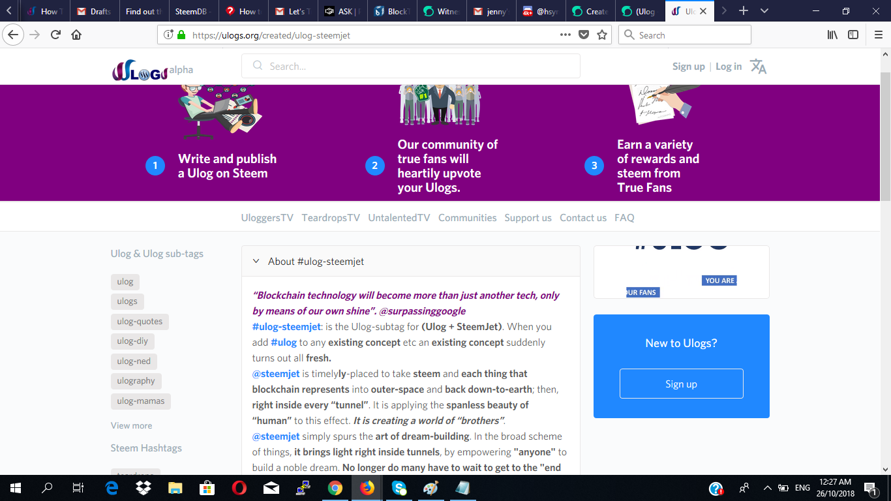Open the 'Find out th' tab
The image size is (891, 501).
143,11
